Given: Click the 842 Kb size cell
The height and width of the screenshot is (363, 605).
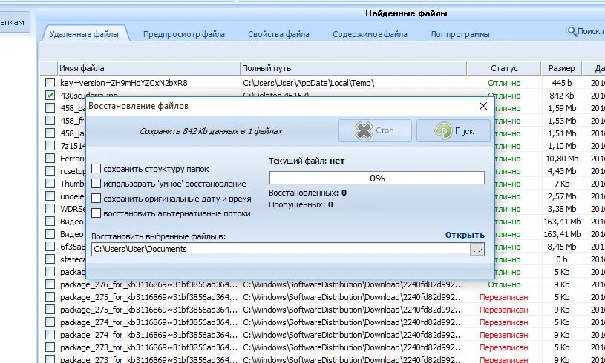Looking at the screenshot, I should [x=562, y=95].
